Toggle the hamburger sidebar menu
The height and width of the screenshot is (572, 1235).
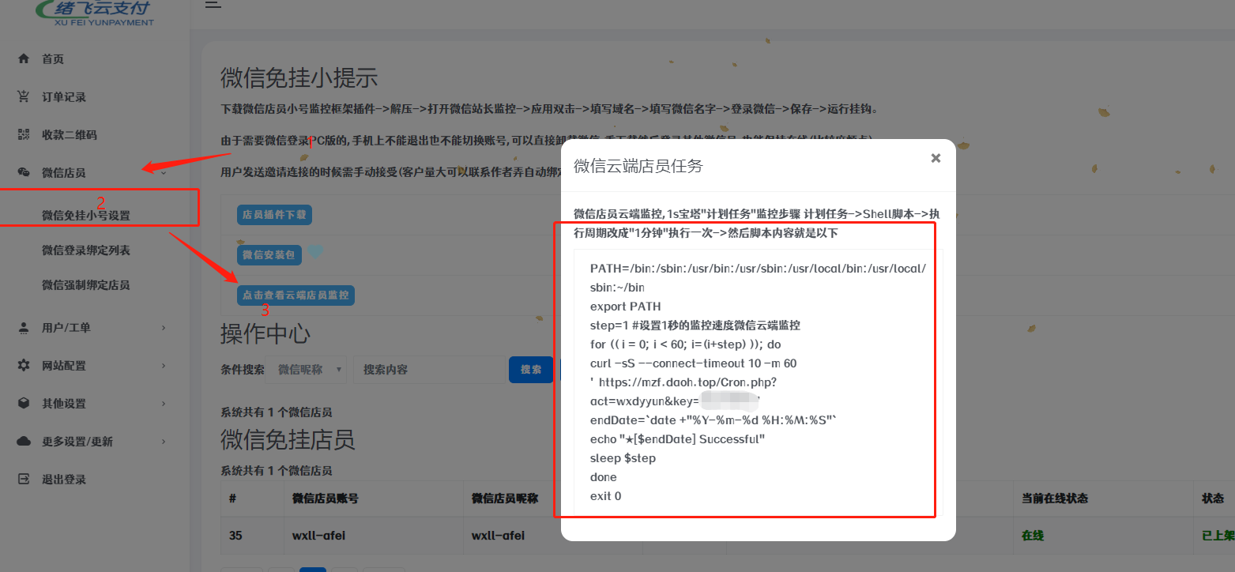coord(213,5)
